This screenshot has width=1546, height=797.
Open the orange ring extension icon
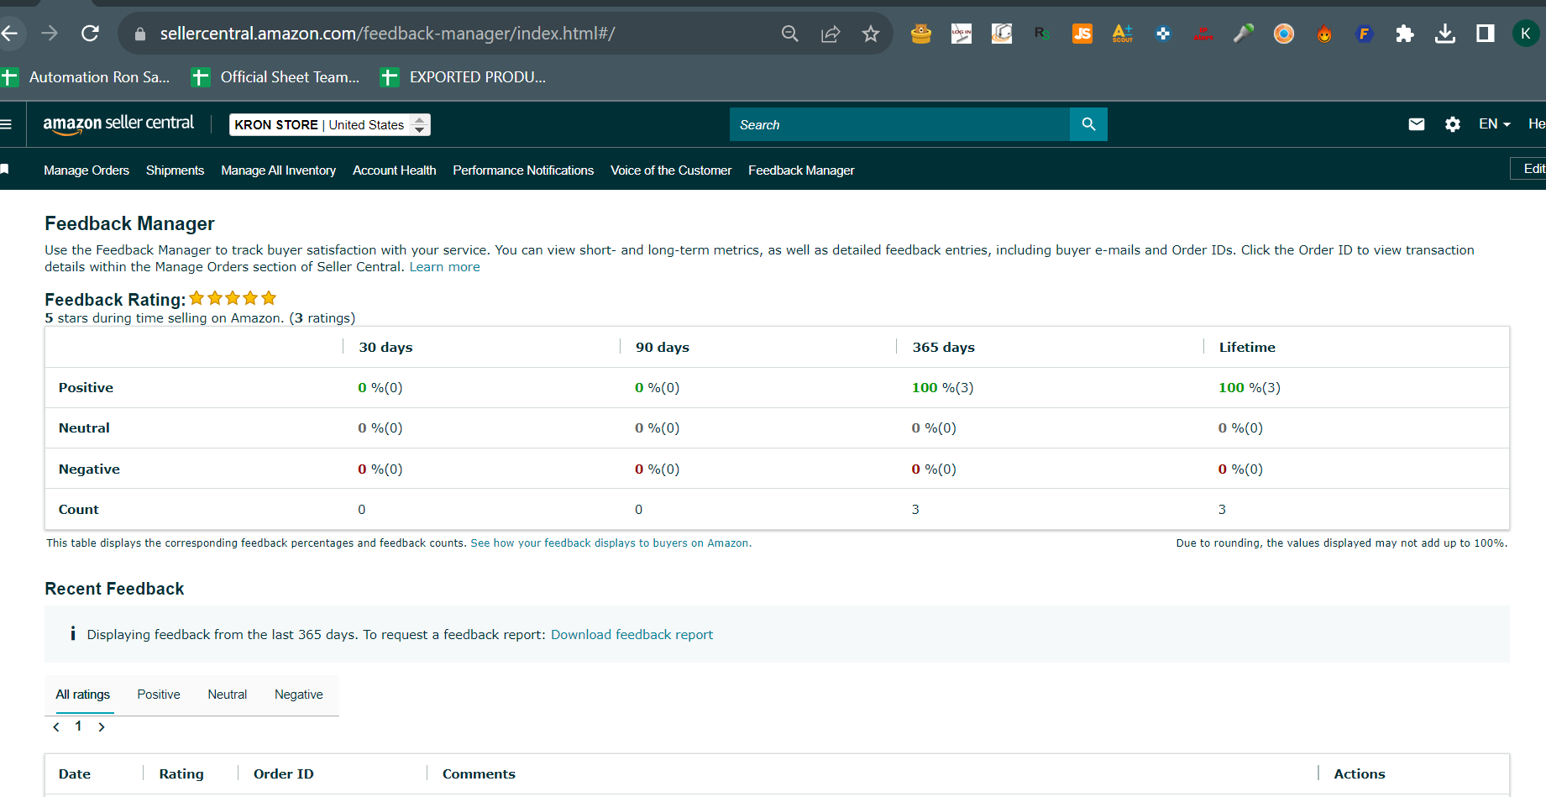tap(1284, 34)
